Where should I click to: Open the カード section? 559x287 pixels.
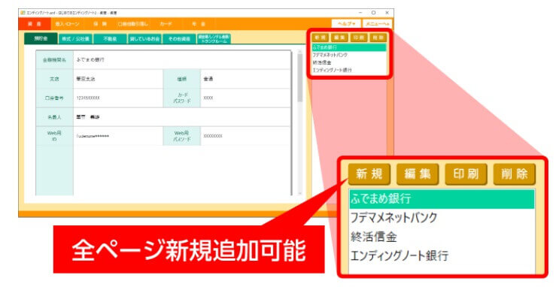pos(166,24)
